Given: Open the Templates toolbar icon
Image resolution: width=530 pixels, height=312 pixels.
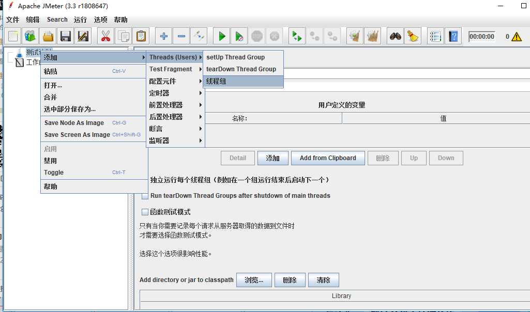Looking at the screenshot, I should pyautogui.click(x=31, y=36).
